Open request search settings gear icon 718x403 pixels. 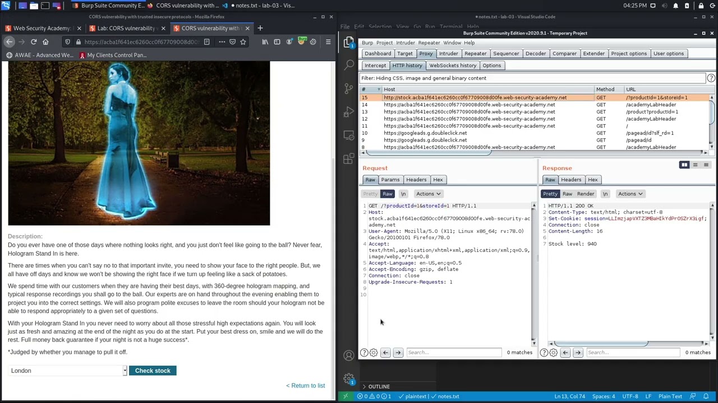coord(374,353)
